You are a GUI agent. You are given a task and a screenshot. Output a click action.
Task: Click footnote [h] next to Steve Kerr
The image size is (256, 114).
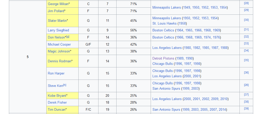(65, 85)
